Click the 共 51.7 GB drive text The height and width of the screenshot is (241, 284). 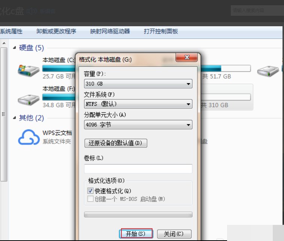pyautogui.click(x=217, y=76)
